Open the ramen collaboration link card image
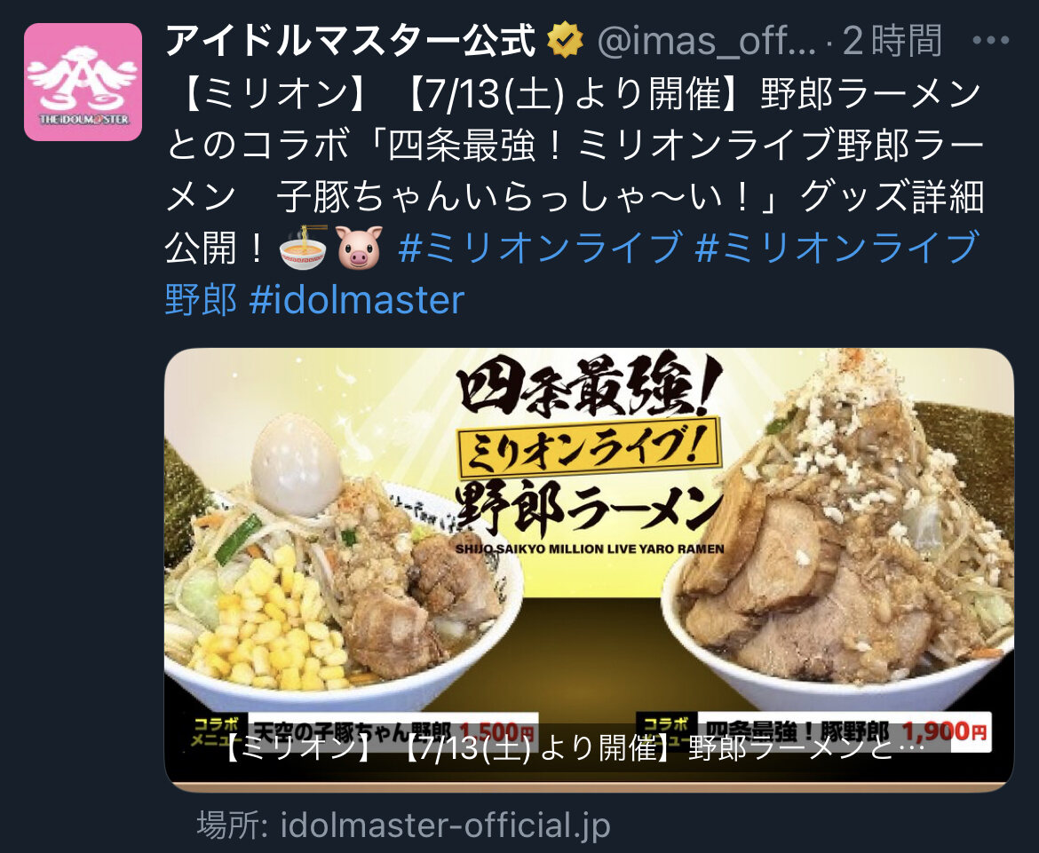Image resolution: width=1039 pixels, height=853 pixels. pyautogui.click(x=589, y=570)
